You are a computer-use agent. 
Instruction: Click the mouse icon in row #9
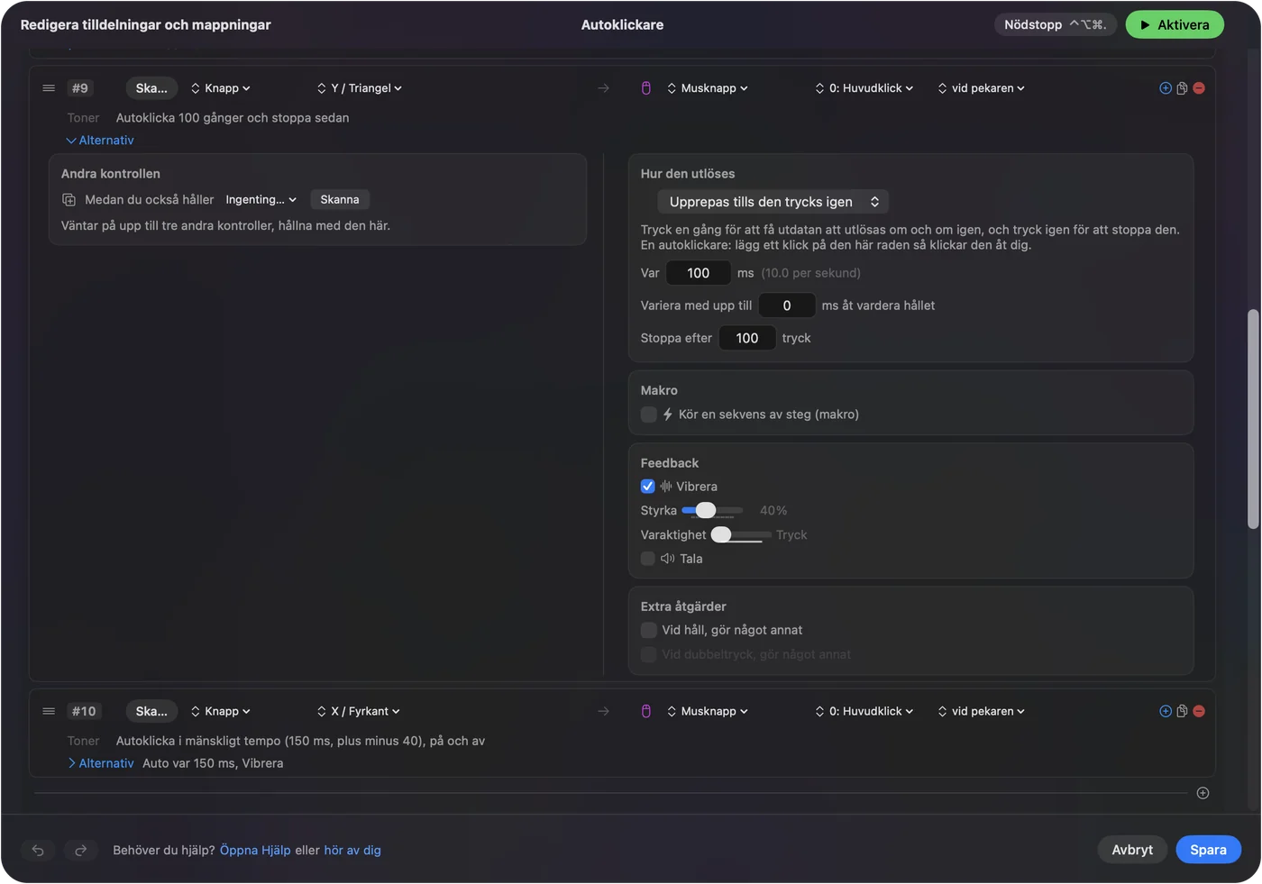pos(645,88)
